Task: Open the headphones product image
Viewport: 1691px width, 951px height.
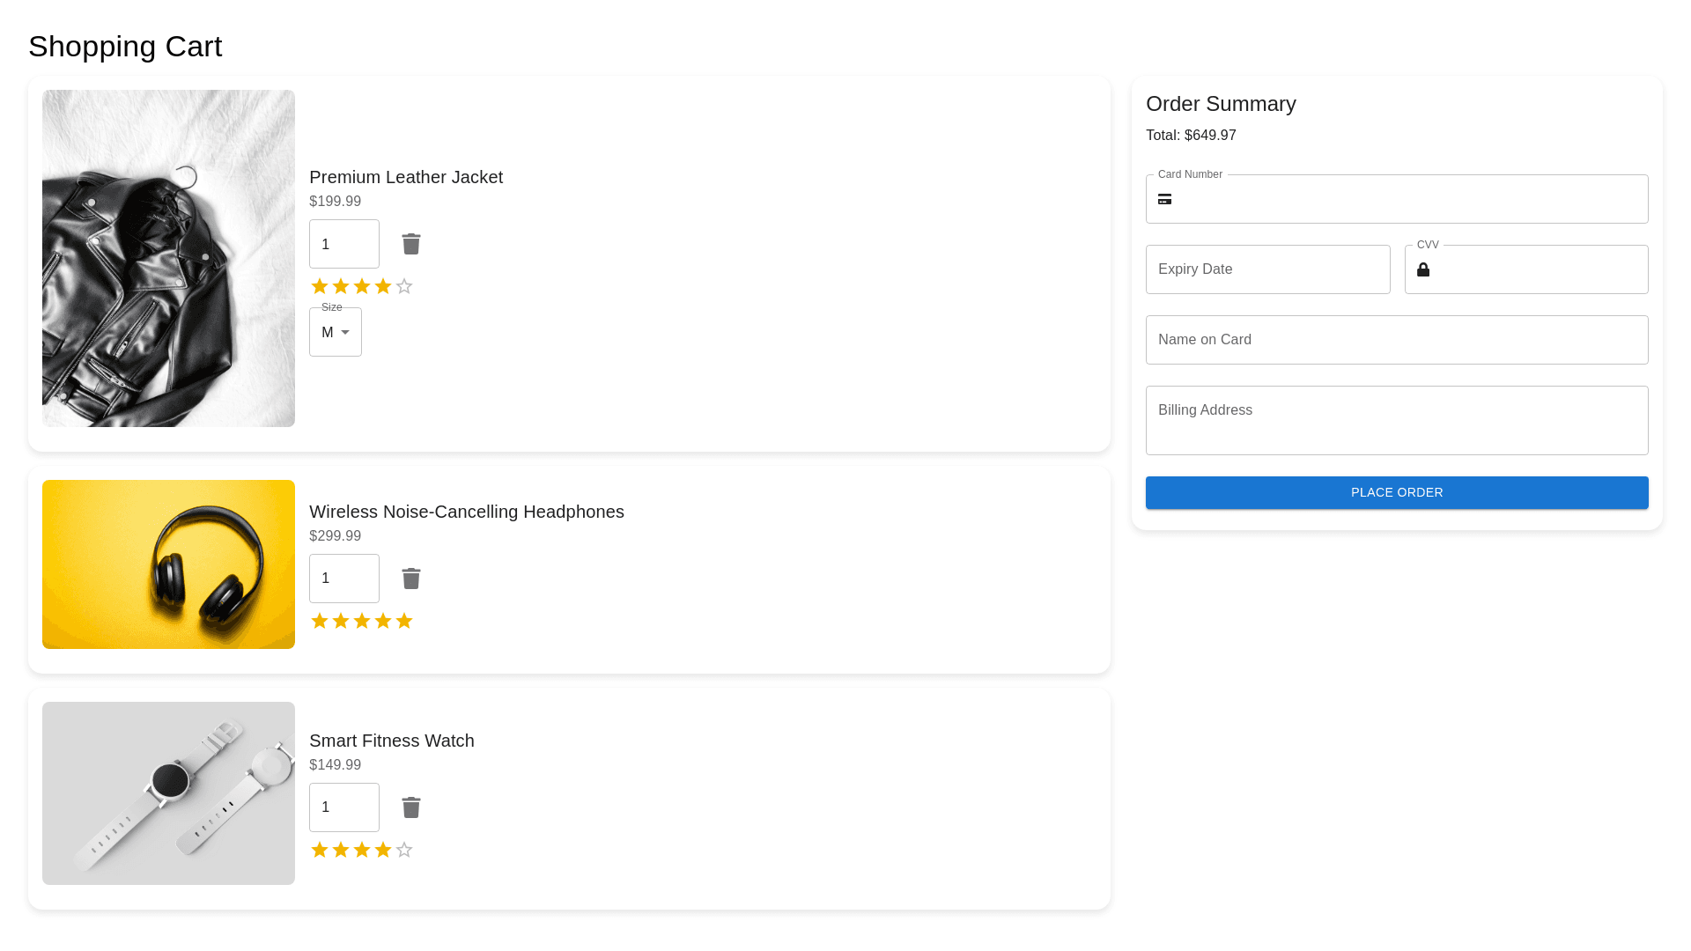Action: click(x=168, y=564)
